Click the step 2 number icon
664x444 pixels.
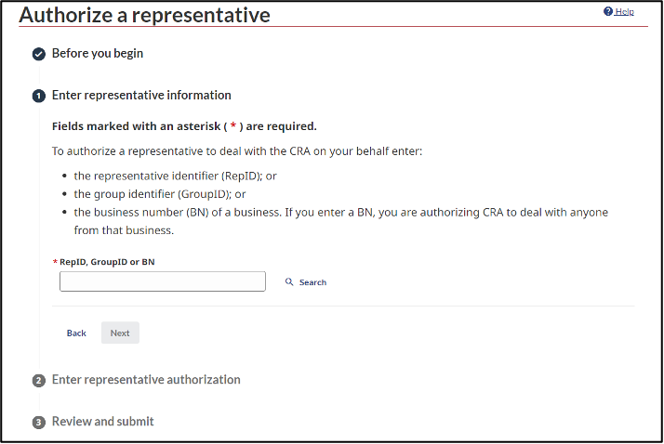[39, 381]
